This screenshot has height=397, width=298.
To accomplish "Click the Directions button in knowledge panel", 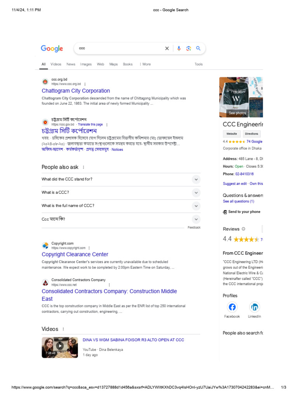I will click(251, 134).
